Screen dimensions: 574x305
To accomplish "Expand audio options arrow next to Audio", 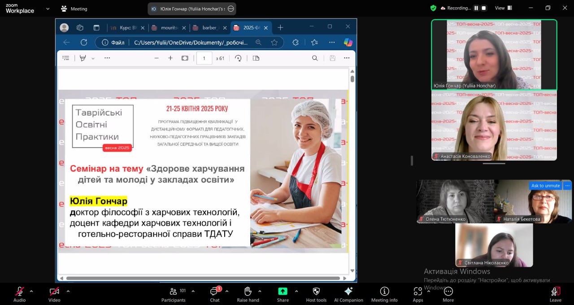I will (x=31, y=291).
